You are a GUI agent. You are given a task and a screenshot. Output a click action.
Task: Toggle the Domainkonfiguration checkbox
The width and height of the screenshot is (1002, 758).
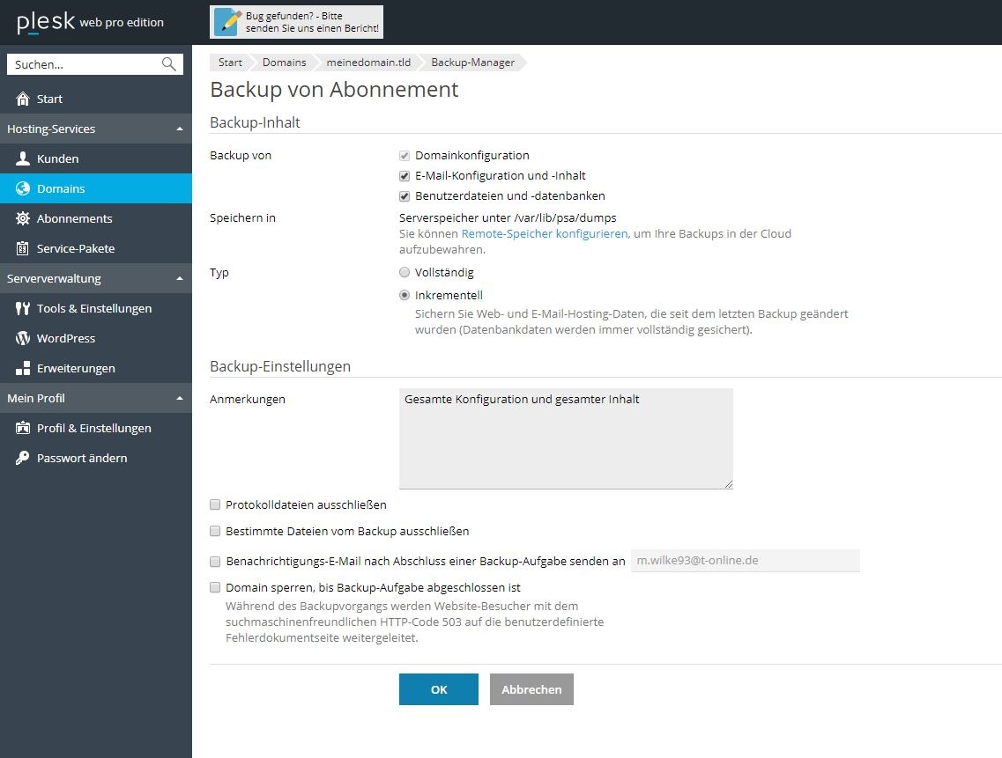tap(405, 156)
